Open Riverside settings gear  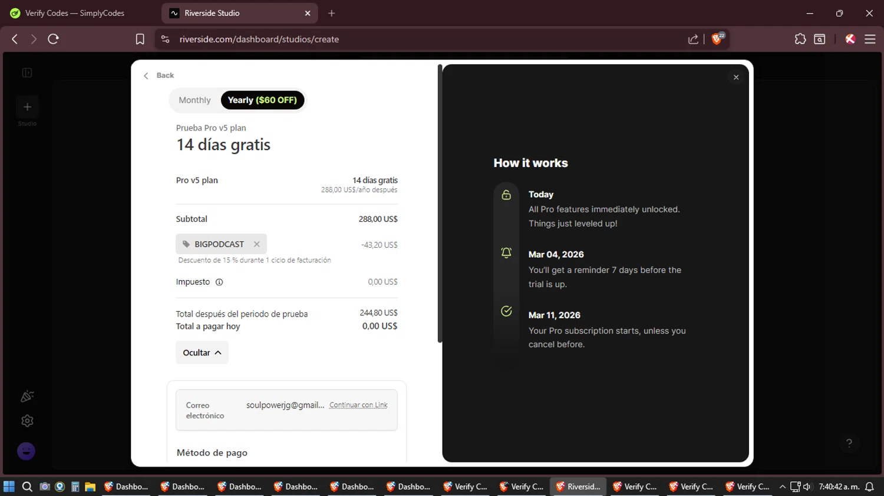coord(27,421)
